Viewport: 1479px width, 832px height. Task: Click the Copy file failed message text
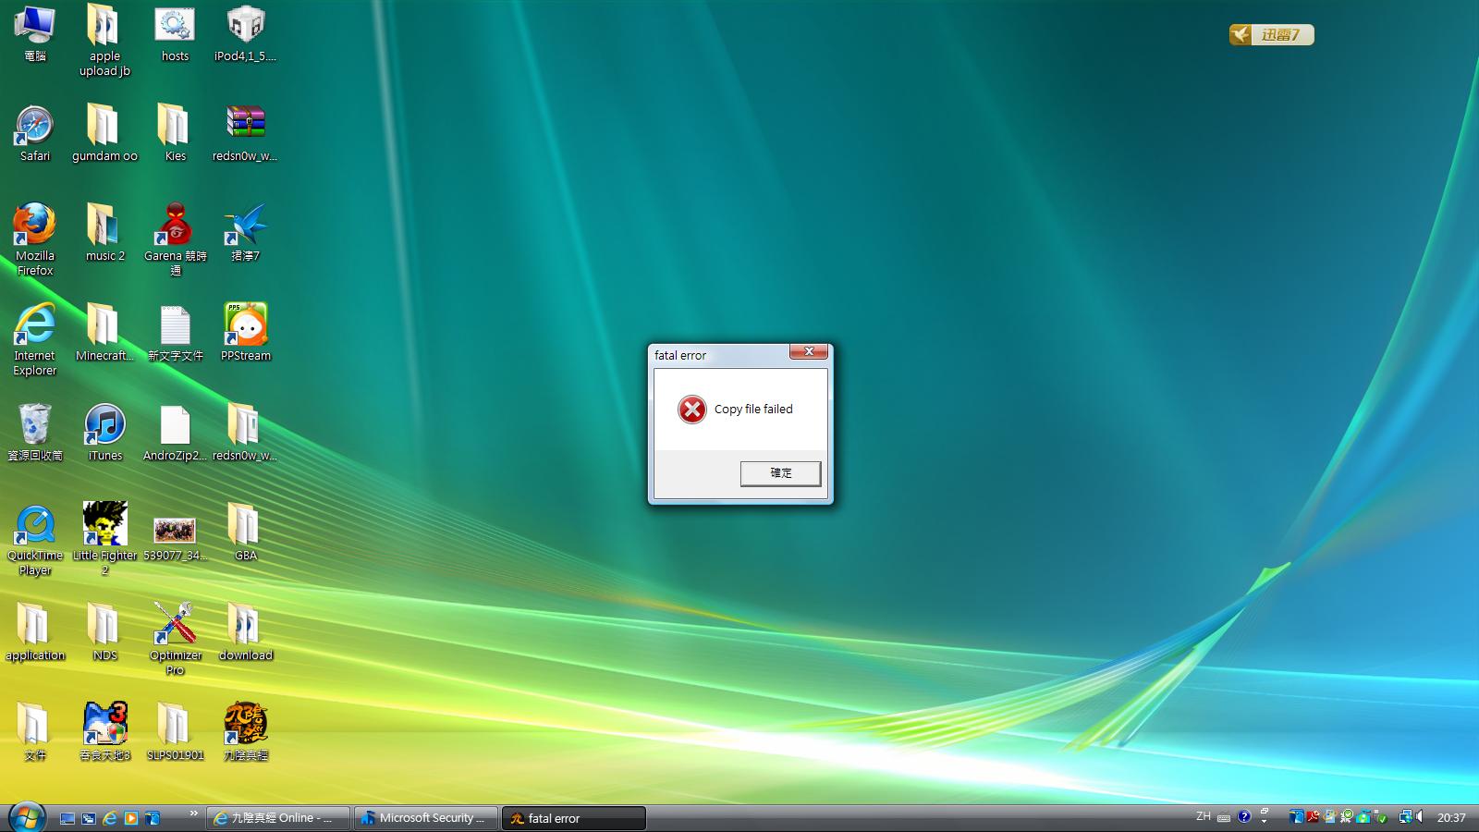[x=753, y=409]
